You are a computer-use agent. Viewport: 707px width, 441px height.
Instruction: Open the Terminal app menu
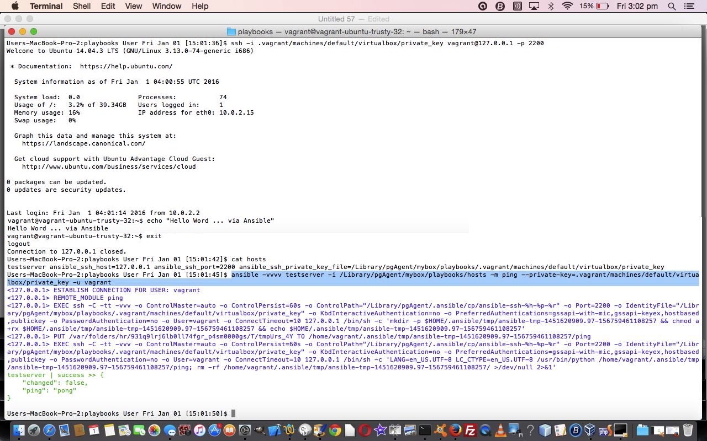(46, 6)
